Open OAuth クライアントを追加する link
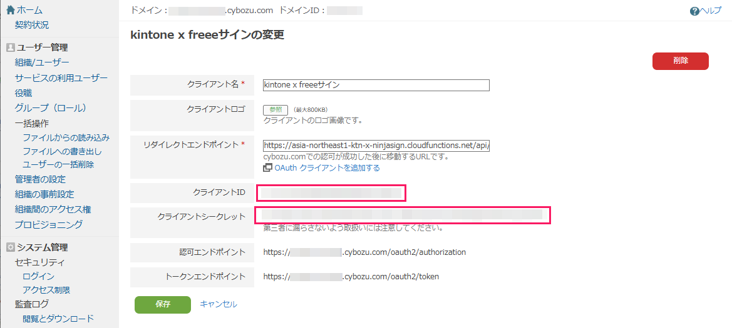The image size is (732, 328). [327, 167]
